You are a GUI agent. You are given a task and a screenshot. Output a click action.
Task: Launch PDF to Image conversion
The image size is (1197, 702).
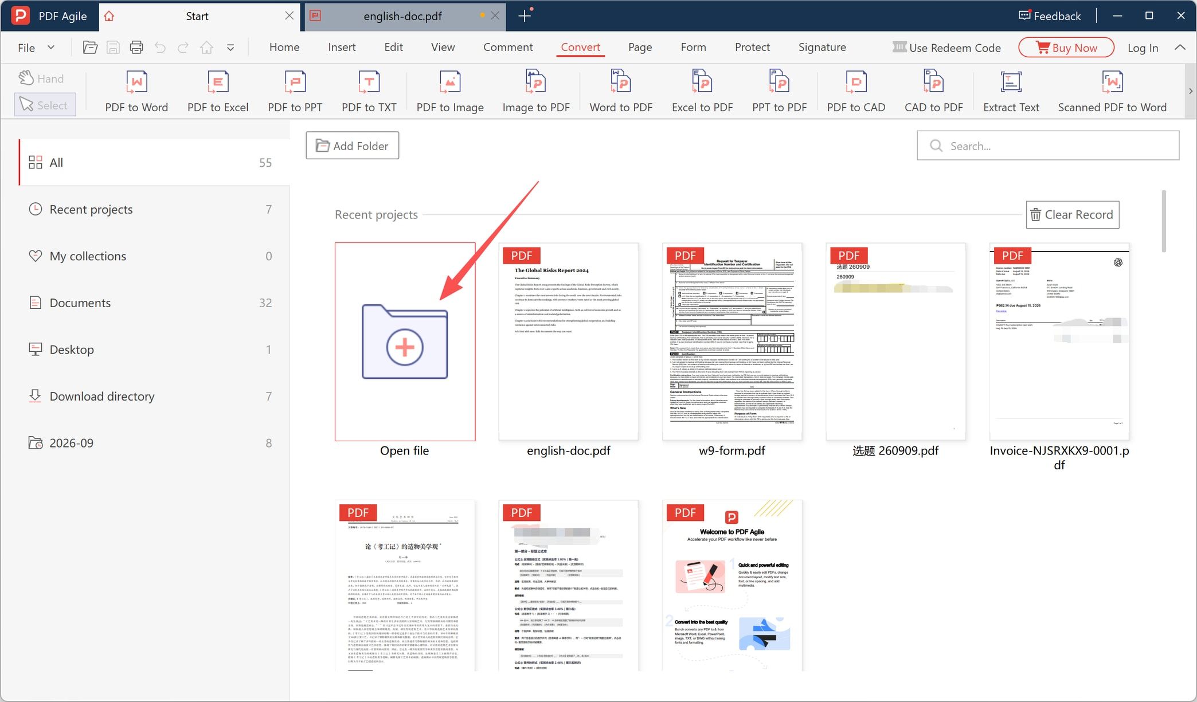tap(450, 91)
